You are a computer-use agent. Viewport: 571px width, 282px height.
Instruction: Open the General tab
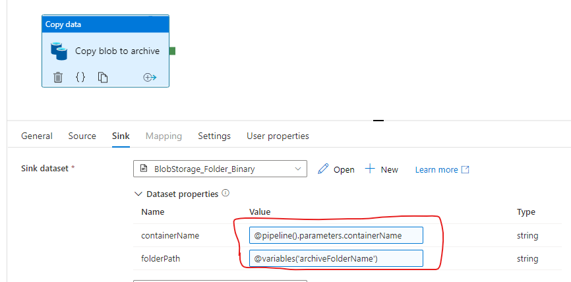click(x=37, y=136)
